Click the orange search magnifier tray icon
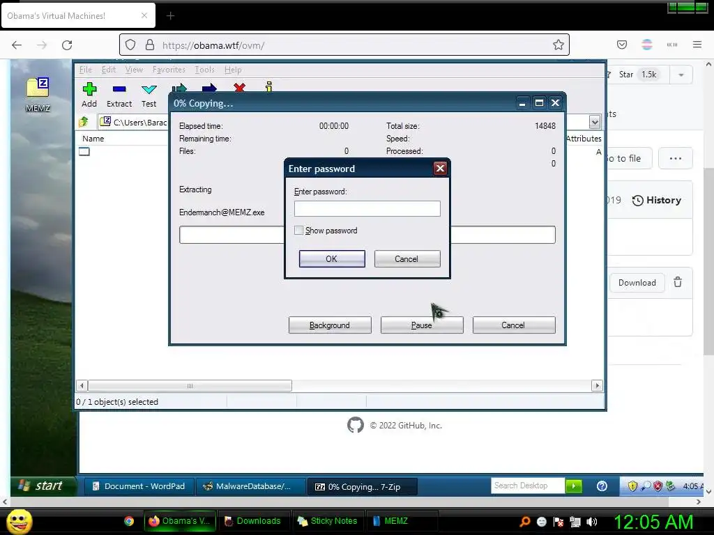Viewport: 714px width, 535px height. 525,522
